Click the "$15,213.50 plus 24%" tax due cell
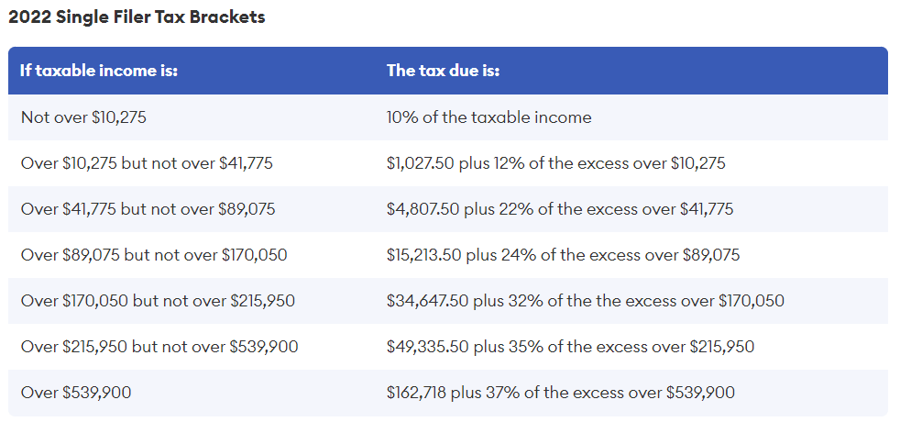The height and width of the screenshot is (422, 900). [x=563, y=255]
